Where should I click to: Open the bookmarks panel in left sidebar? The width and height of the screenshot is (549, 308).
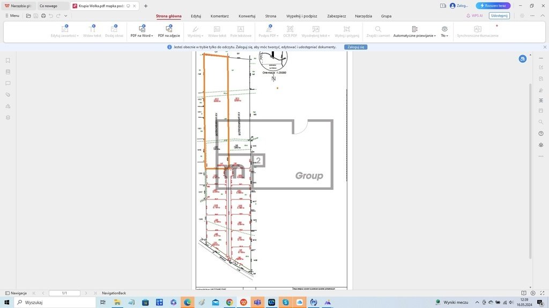(x=8, y=60)
